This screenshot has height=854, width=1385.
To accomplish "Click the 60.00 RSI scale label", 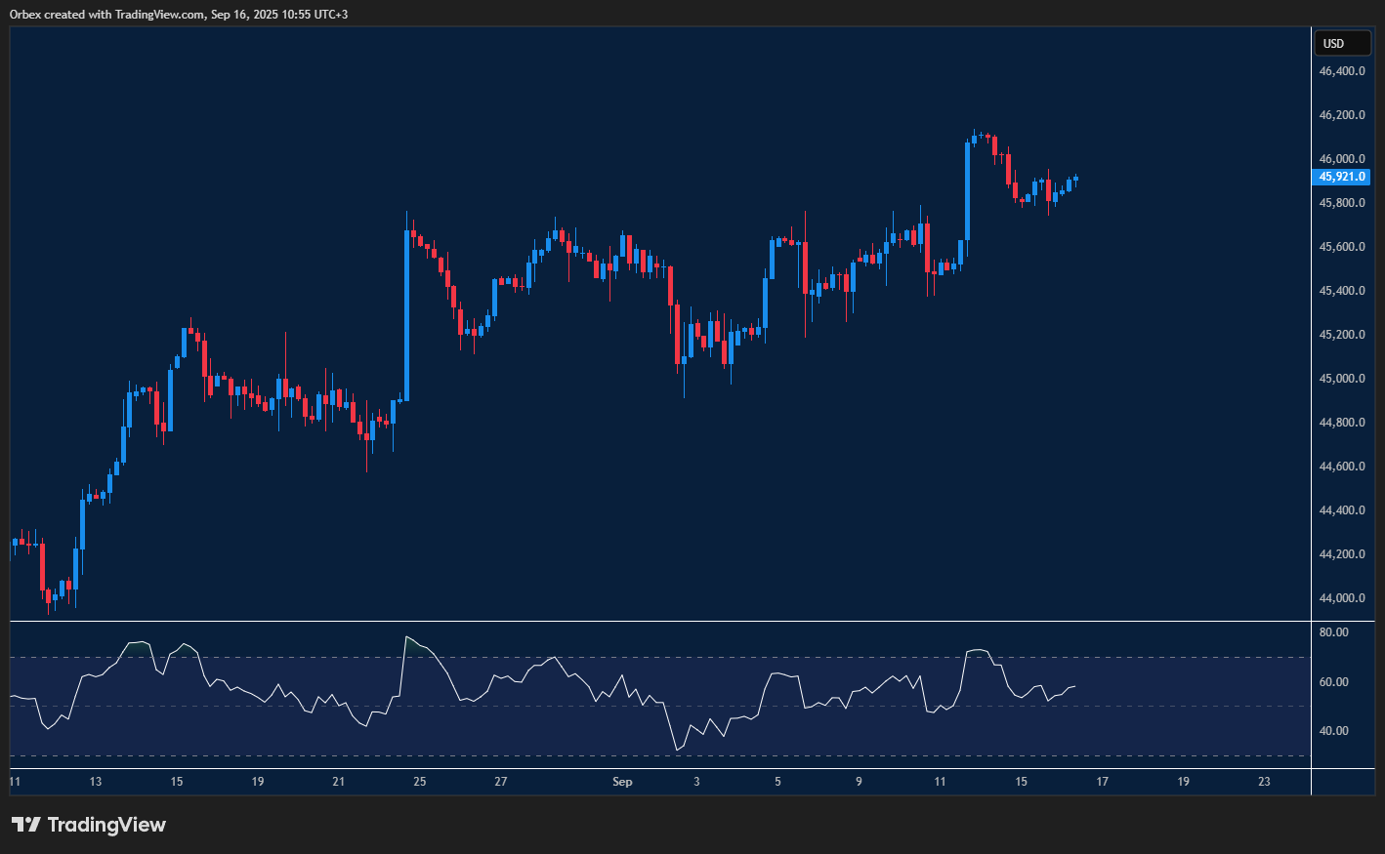I will tap(1333, 682).
